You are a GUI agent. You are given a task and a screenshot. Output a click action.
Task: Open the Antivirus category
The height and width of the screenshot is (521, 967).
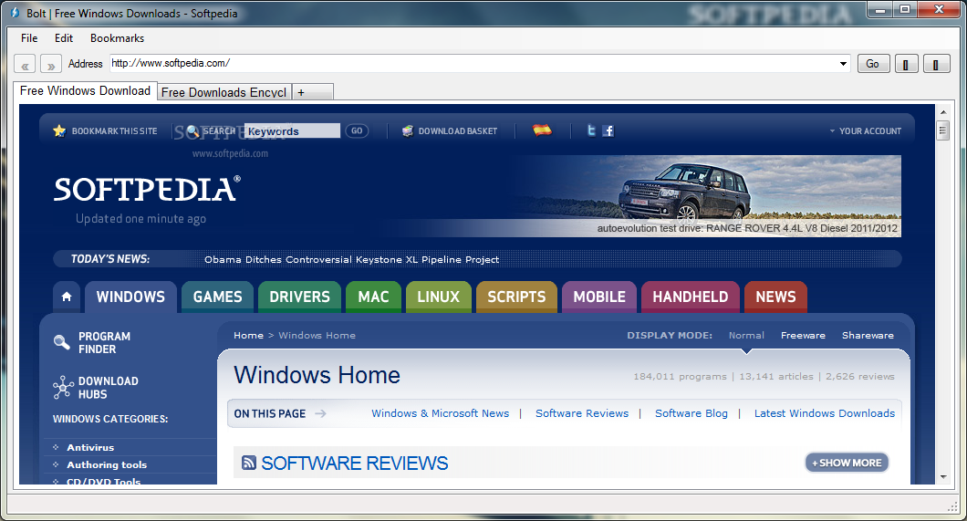90,448
